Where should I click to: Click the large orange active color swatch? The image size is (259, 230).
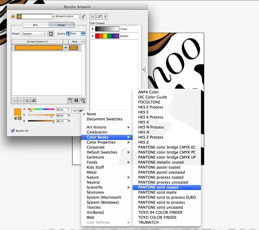click(x=18, y=112)
